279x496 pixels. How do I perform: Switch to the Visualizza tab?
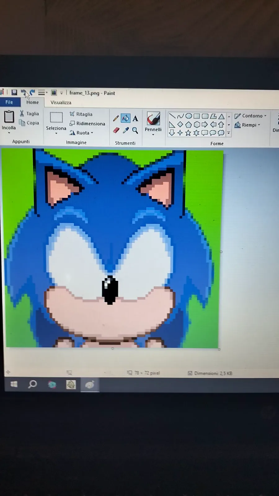pos(61,102)
